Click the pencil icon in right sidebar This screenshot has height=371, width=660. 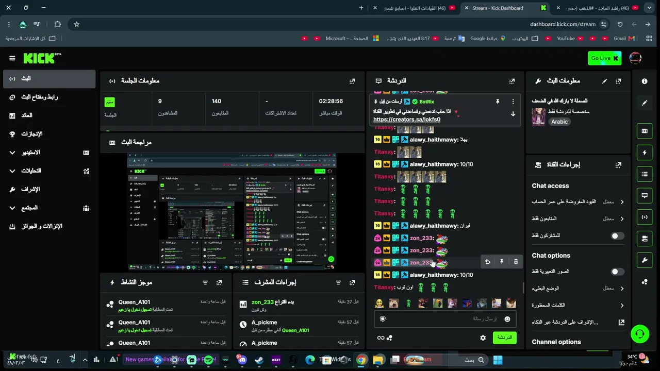[x=645, y=103]
